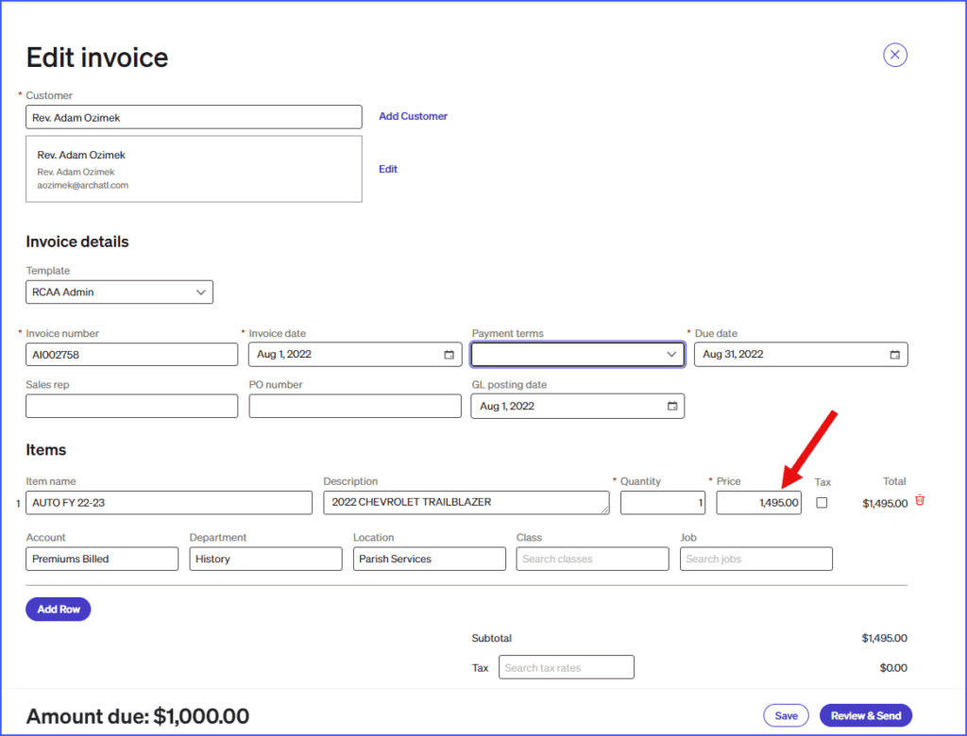Delete the AUTO FY 22-23 item row
Screen dimensions: 967x736
pos(920,501)
